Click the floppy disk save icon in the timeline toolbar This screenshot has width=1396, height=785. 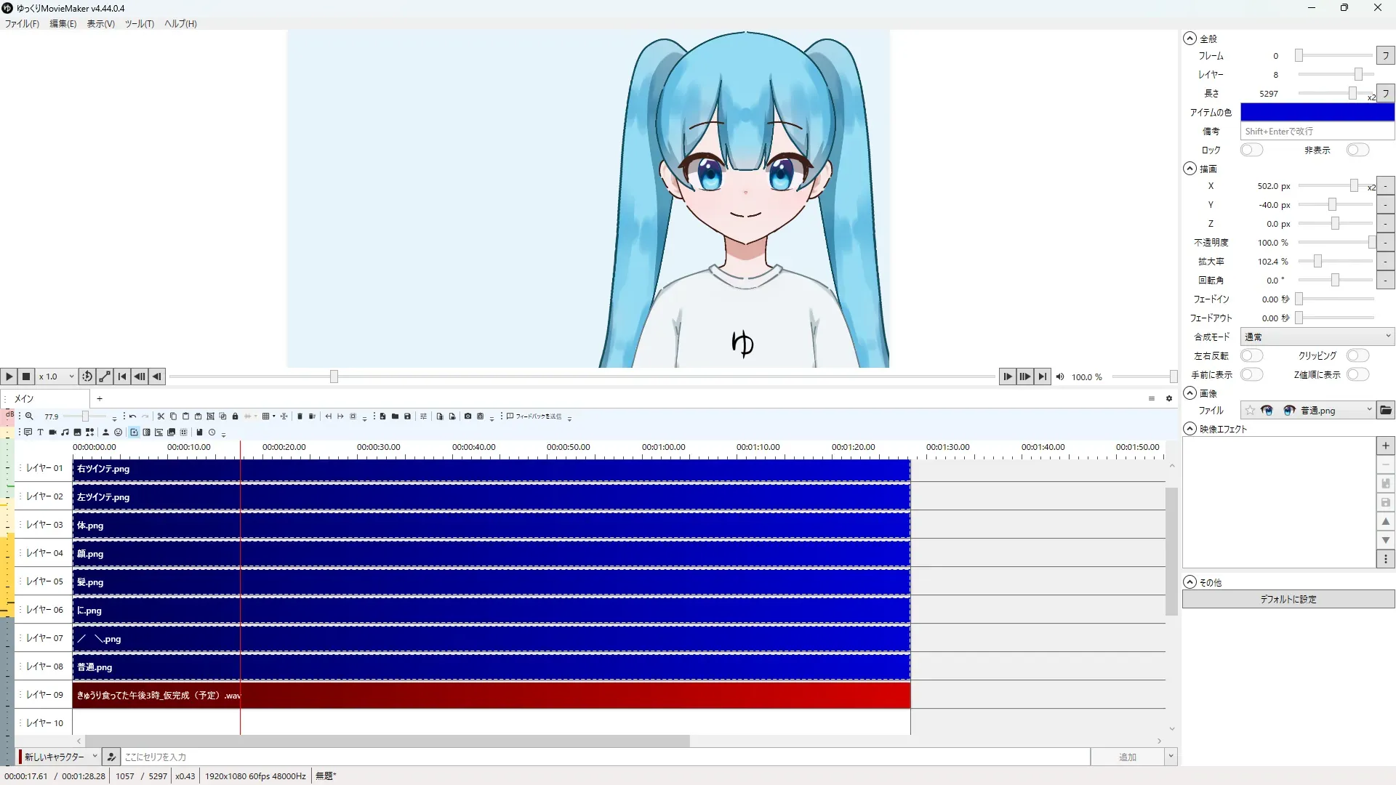coord(407,416)
